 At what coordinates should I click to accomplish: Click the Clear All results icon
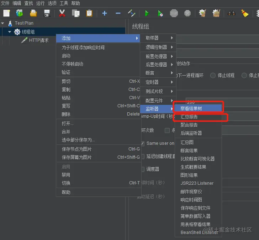(216, 13)
